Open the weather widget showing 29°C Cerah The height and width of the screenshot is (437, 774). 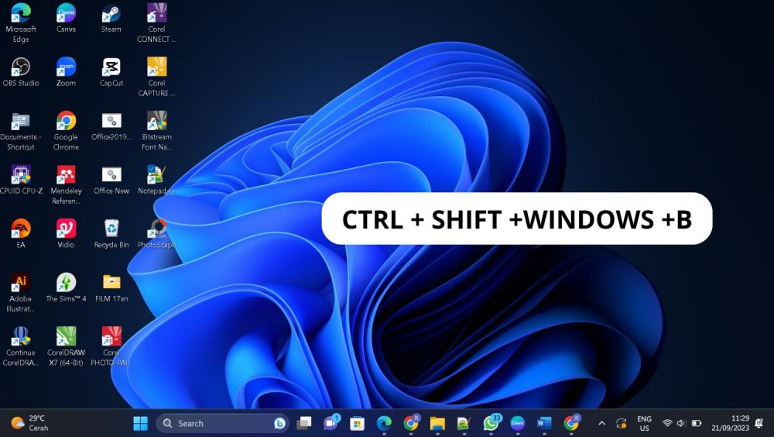(x=30, y=423)
